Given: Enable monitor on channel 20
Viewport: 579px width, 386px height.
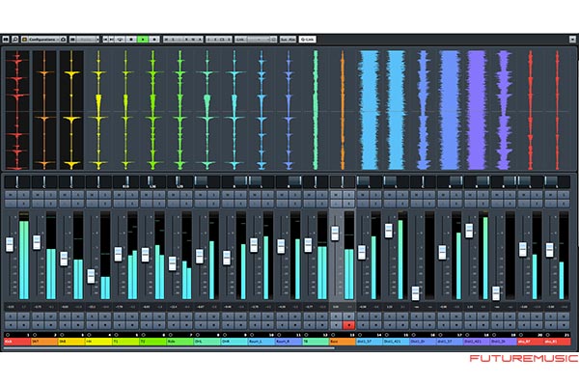Looking at the screenshot, I should 525,325.
